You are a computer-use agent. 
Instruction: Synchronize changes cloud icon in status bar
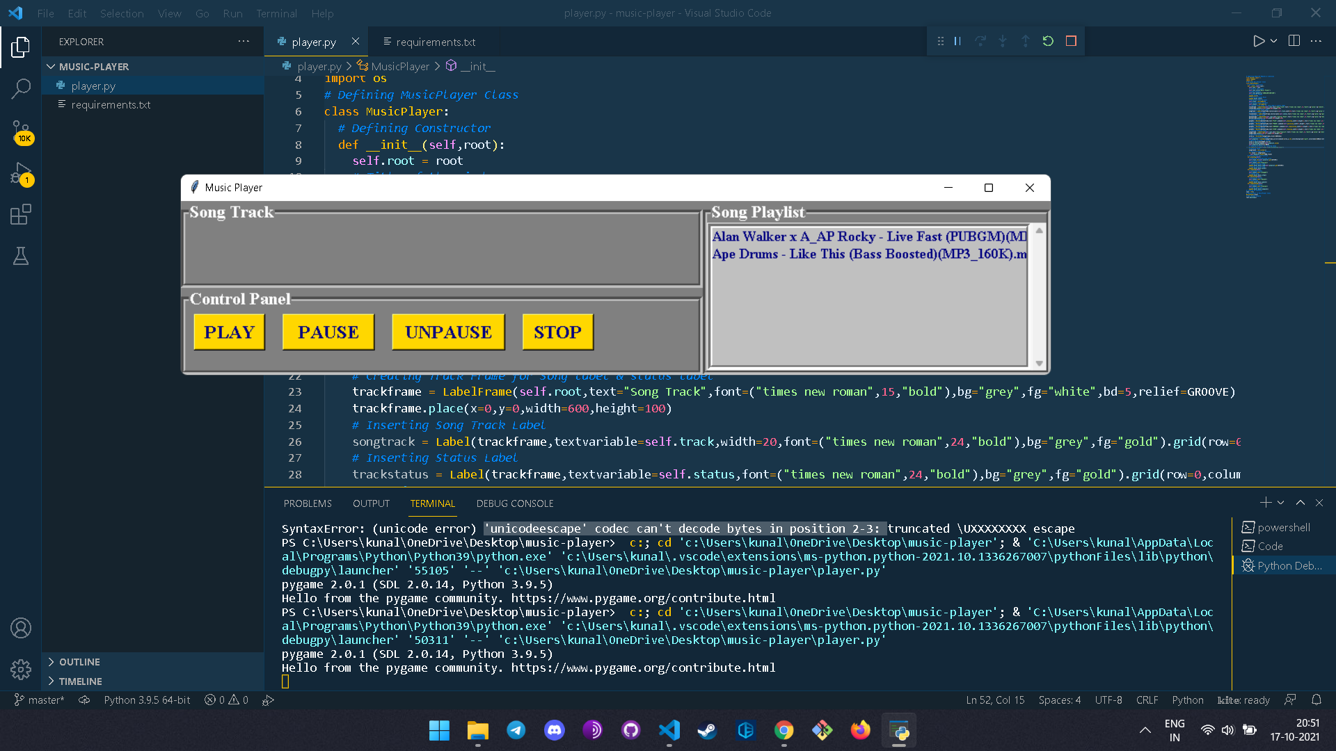84,700
